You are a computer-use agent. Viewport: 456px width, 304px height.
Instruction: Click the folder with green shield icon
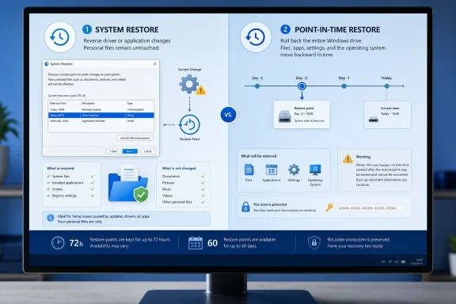coord(128,184)
